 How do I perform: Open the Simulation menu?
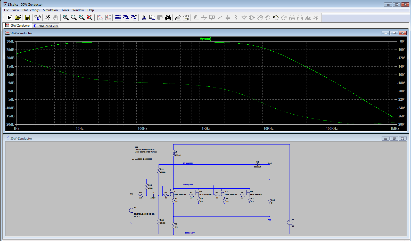click(x=50, y=10)
